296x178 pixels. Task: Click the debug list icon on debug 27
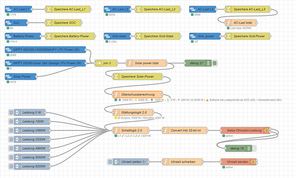pos(208,63)
